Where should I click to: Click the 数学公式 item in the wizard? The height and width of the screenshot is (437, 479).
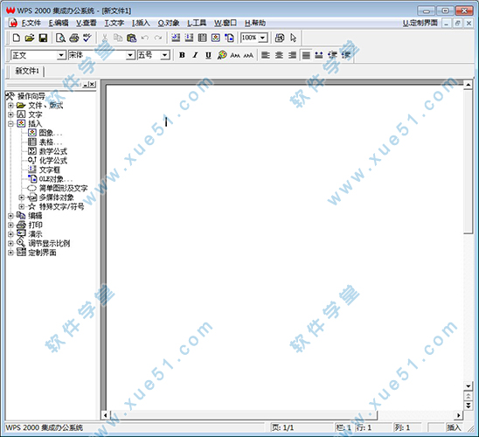pyautogui.click(x=53, y=151)
